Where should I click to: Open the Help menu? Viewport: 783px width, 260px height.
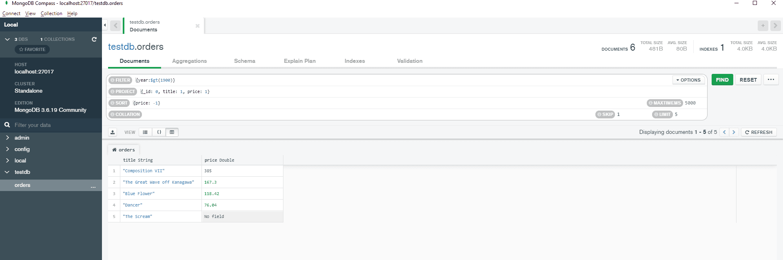pos(72,13)
